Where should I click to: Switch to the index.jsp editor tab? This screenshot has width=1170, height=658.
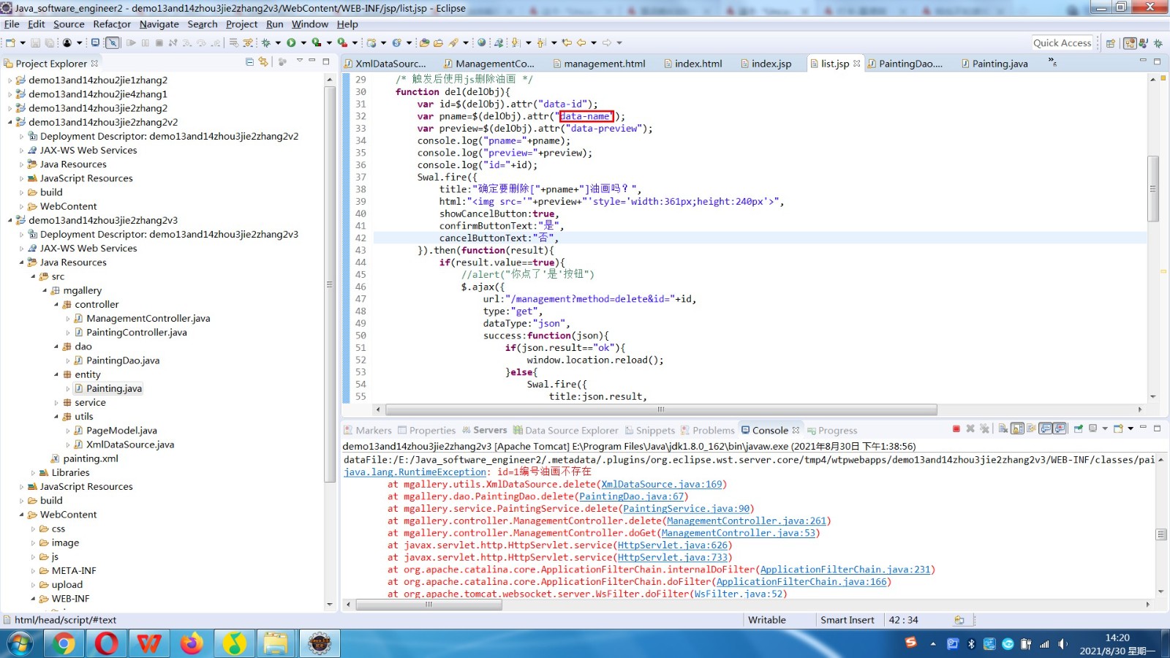pos(771,64)
